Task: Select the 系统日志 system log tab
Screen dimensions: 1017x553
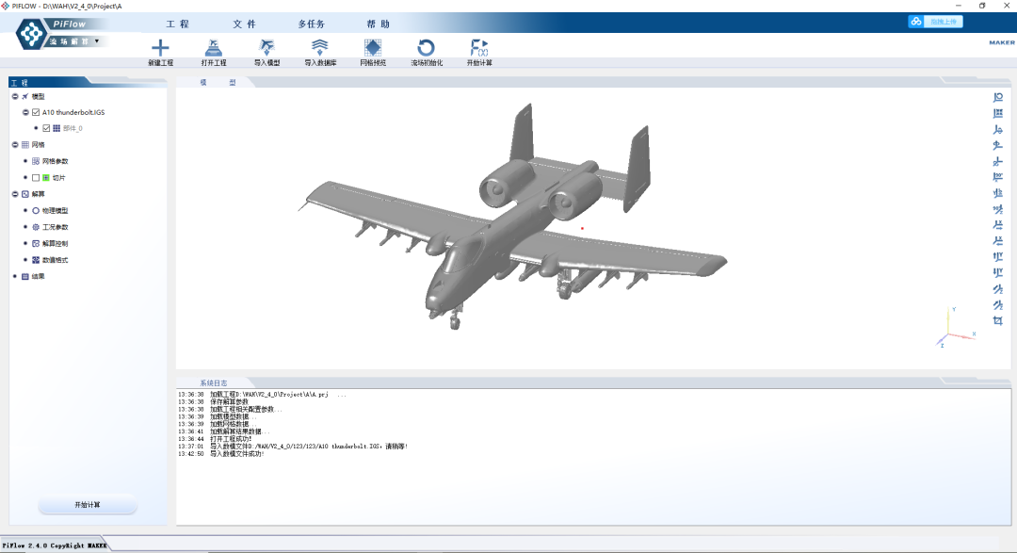Action: coord(214,382)
